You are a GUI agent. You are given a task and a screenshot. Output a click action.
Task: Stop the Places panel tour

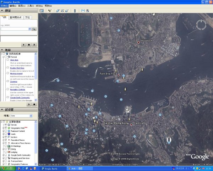click(34, 104)
